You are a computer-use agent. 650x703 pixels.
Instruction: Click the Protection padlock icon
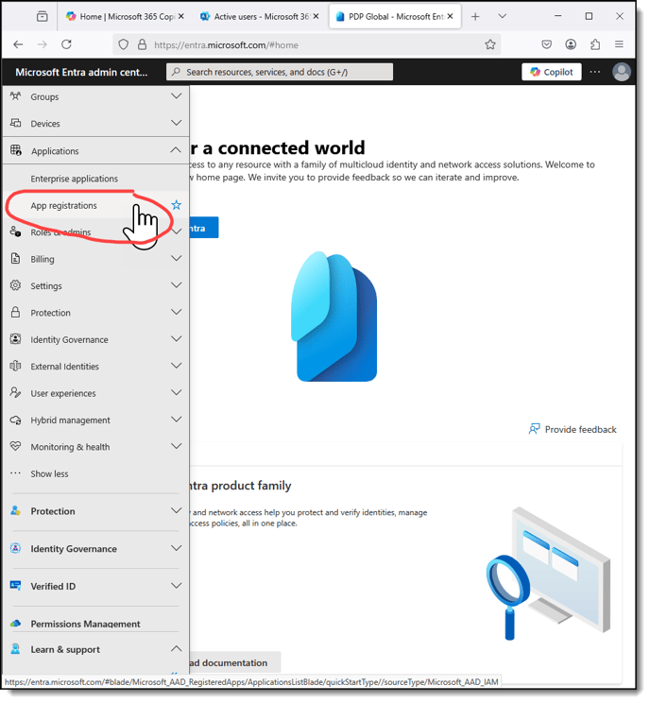(x=16, y=313)
